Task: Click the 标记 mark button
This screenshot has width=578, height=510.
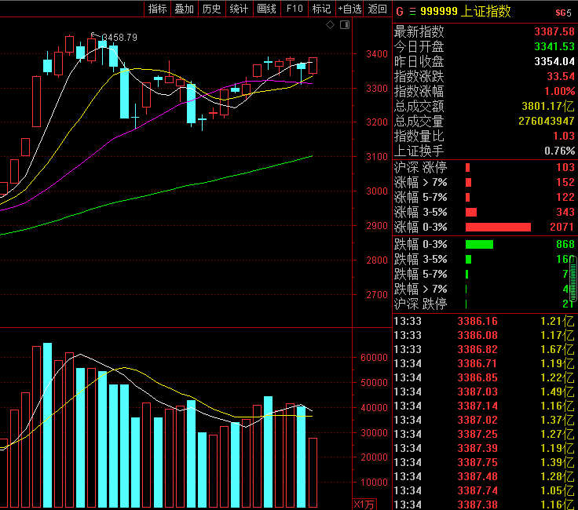Action: tap(321, 9)
